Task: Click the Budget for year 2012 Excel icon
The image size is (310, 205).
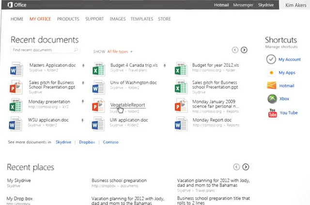Action: [x=181, y=69]
